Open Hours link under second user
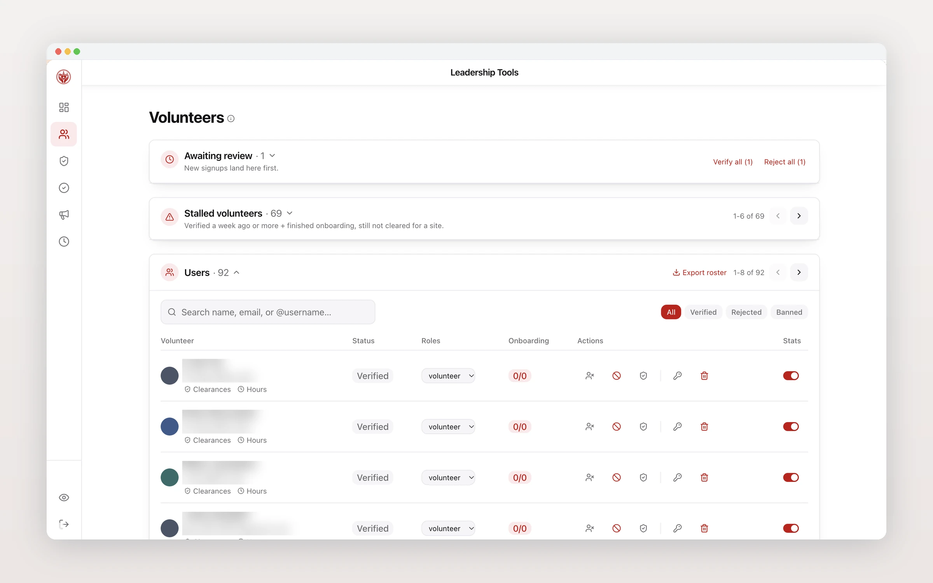 click(252, 440)
